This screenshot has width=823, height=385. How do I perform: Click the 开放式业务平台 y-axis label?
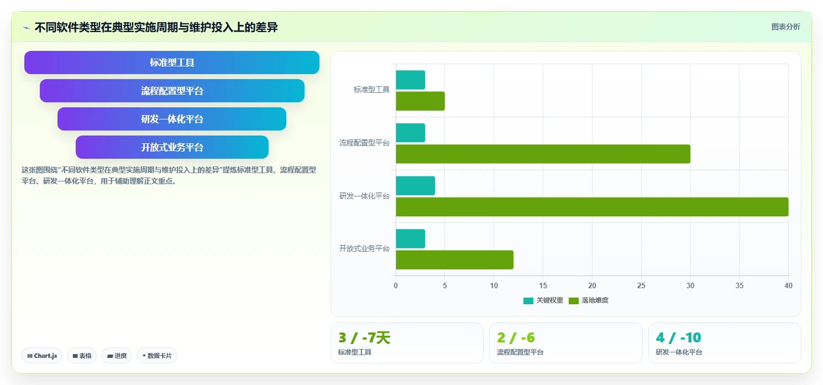364,249
